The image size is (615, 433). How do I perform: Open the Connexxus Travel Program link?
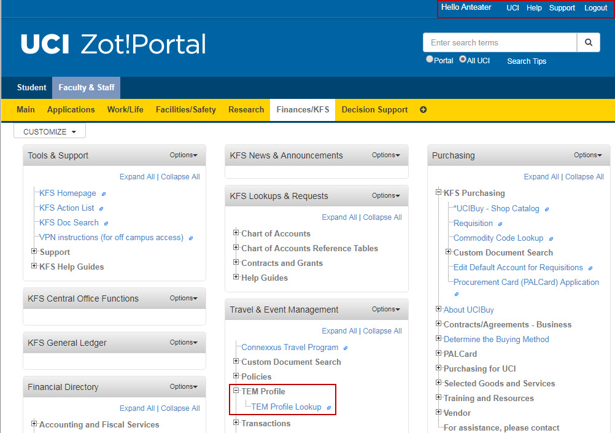[290, 348]
